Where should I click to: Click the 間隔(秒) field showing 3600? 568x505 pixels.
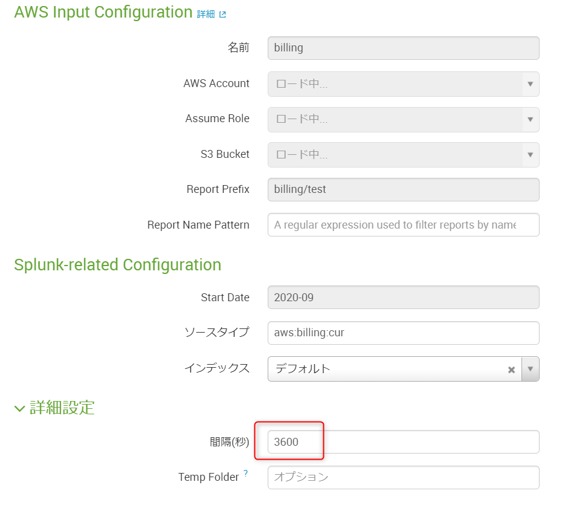pyautogui.click(x=403, y=441)
